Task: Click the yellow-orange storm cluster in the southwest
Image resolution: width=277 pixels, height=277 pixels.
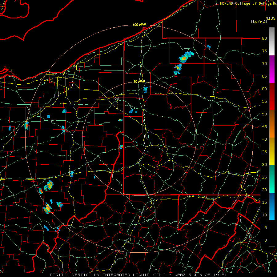Action: click(47, 208)
